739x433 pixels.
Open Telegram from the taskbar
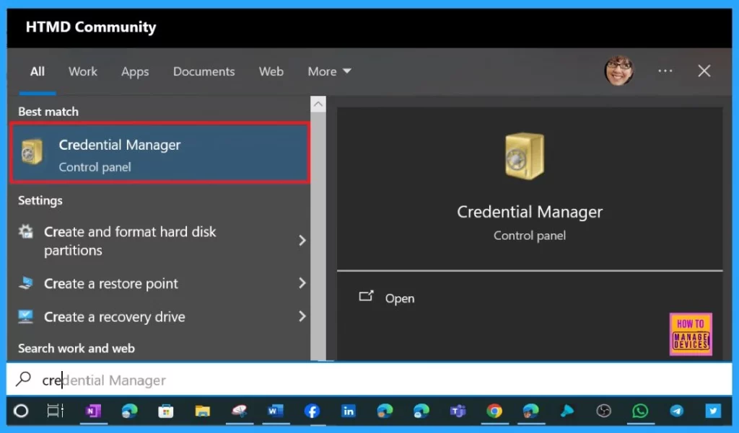[676, 411]
